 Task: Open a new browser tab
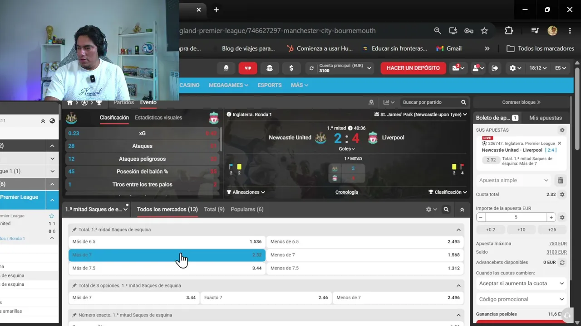(x=216, y=10)
